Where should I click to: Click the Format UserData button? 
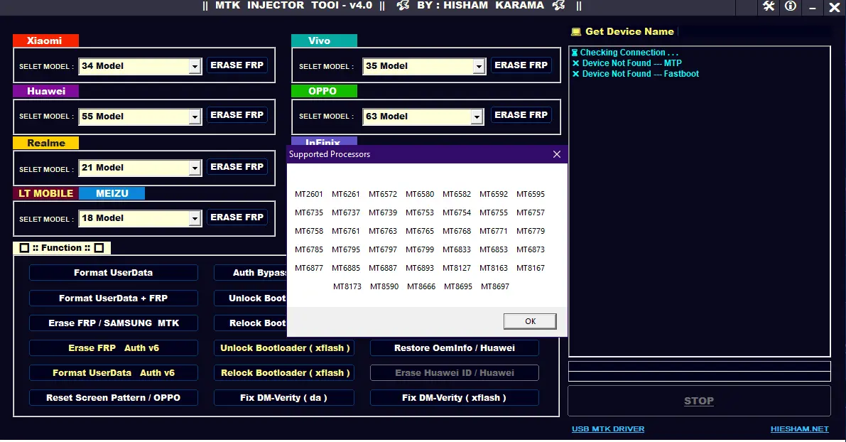(x=113, y=273)
